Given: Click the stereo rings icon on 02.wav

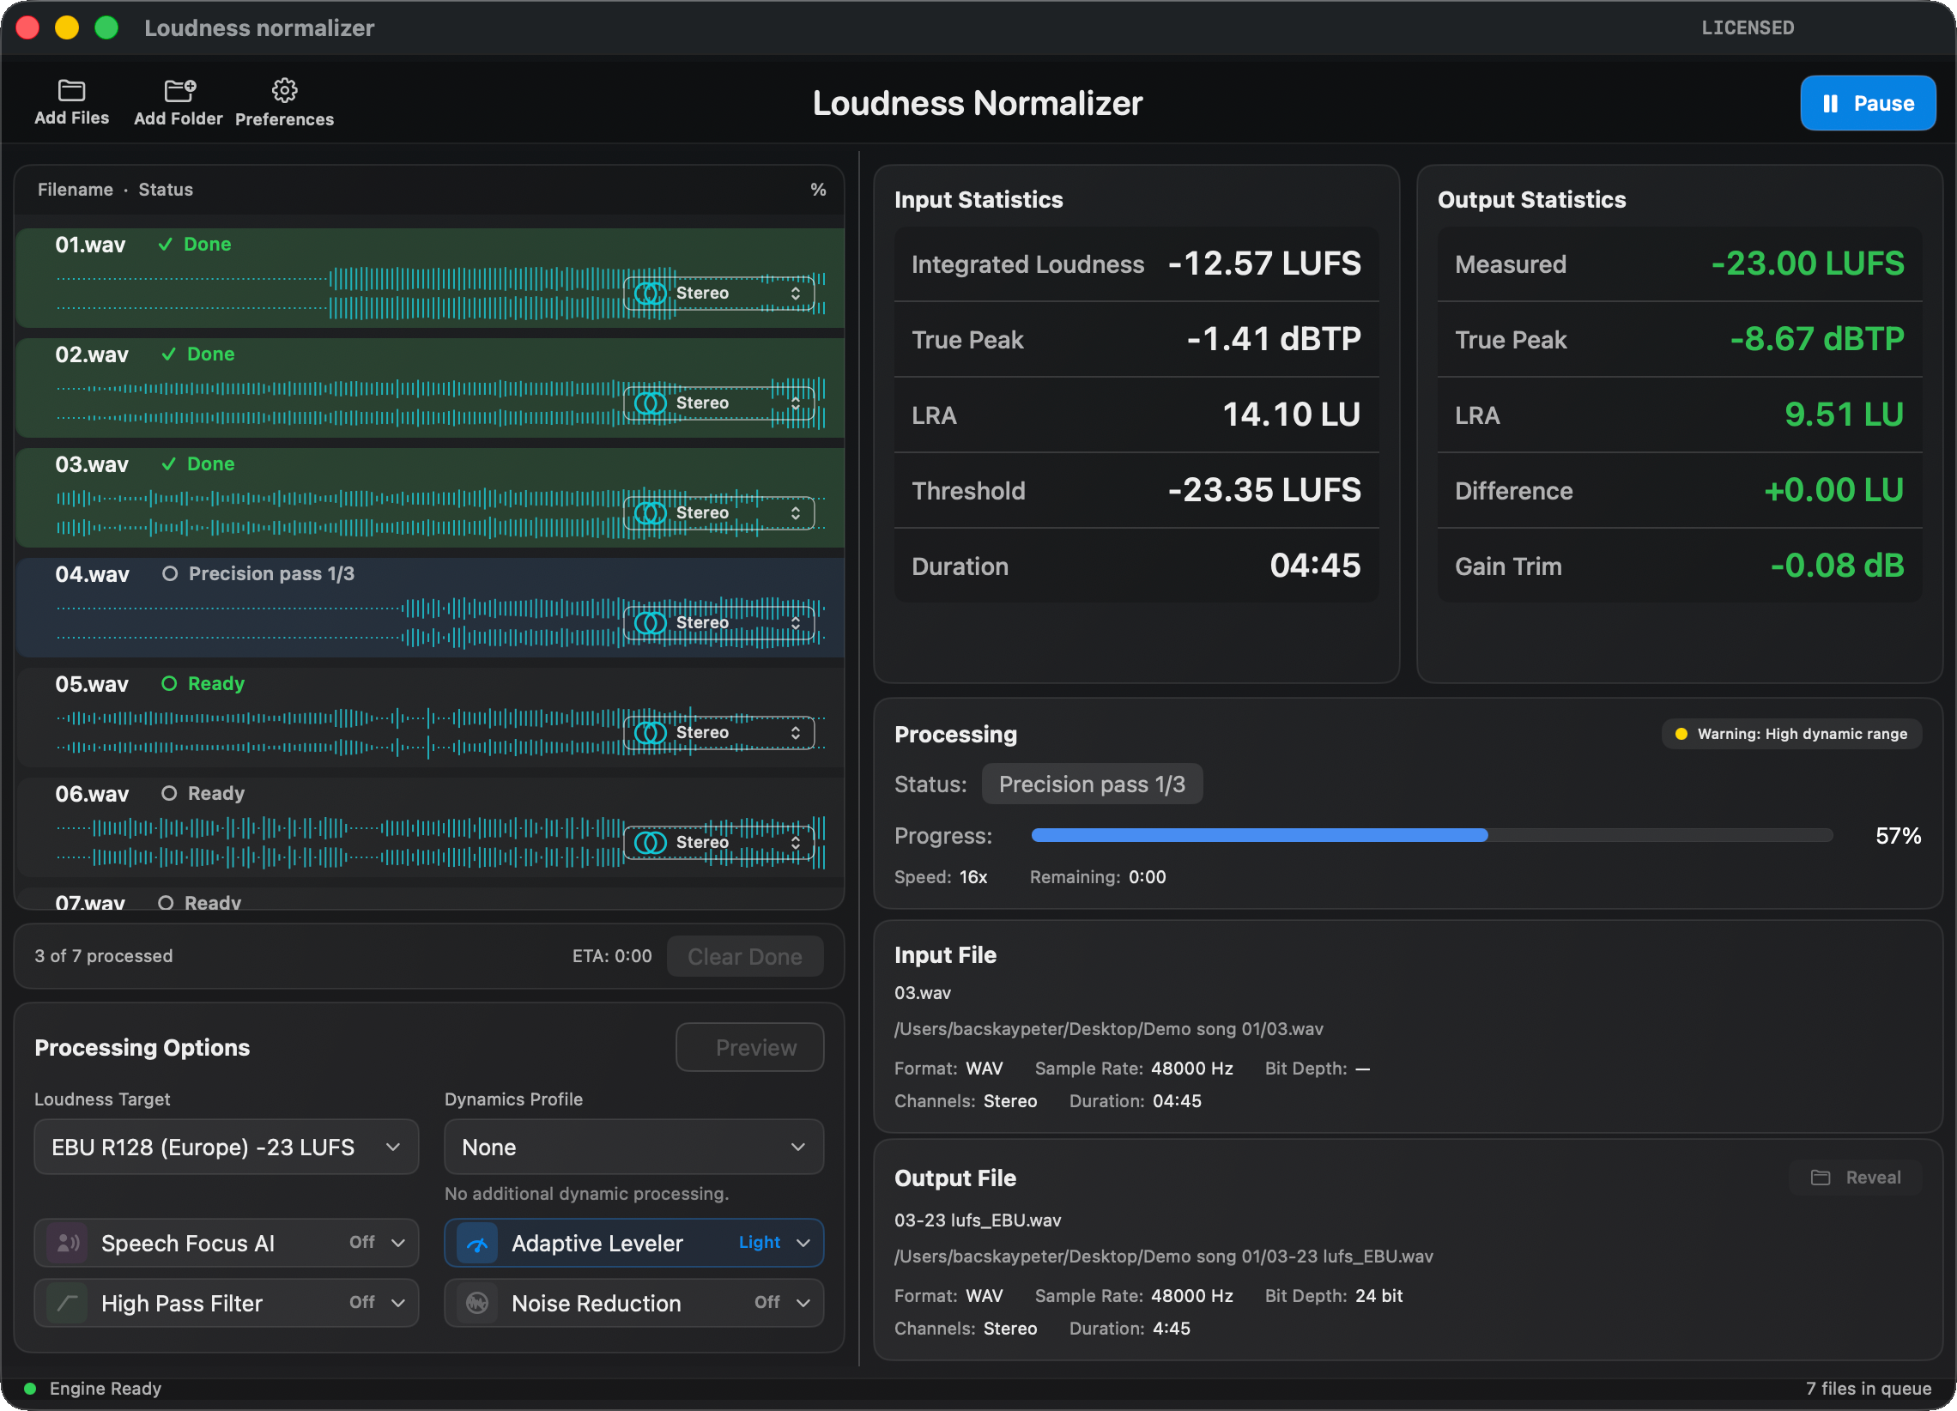Looking at the screenshot, I should click(x=651, y=403).
